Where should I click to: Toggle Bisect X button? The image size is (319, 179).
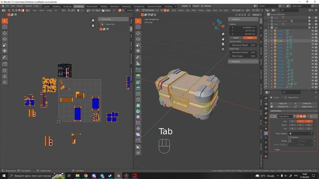(x=292, y=125)
